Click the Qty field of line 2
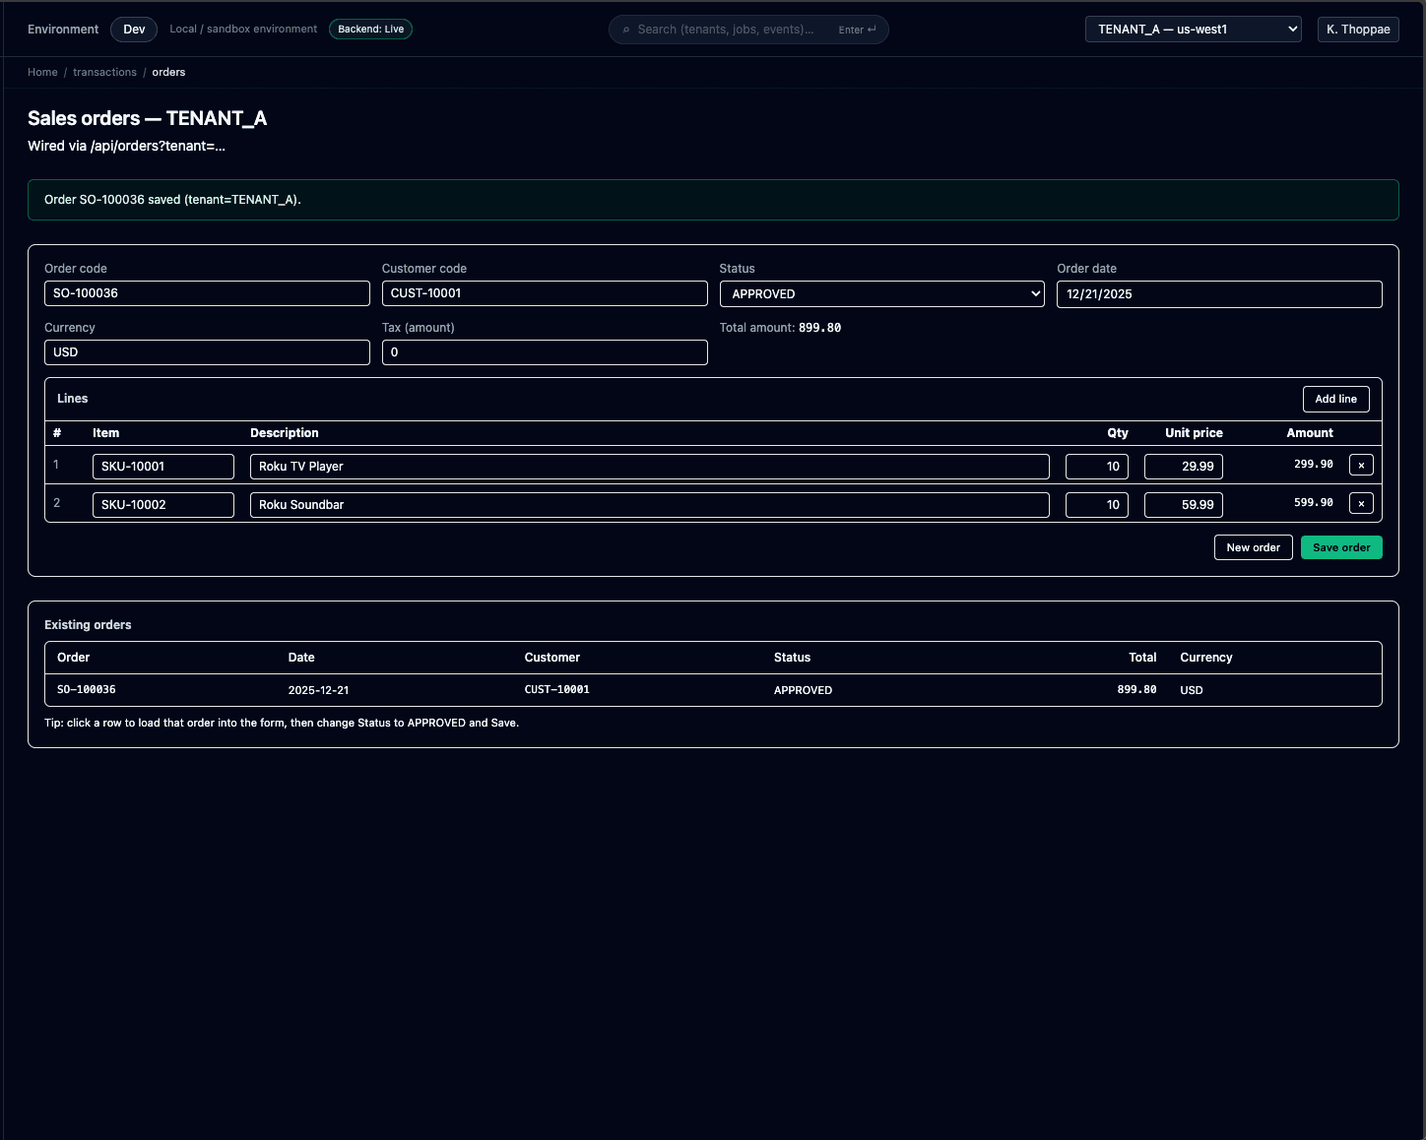The height and width of the screenshot is (1140, 1426). click(1096, 505)
